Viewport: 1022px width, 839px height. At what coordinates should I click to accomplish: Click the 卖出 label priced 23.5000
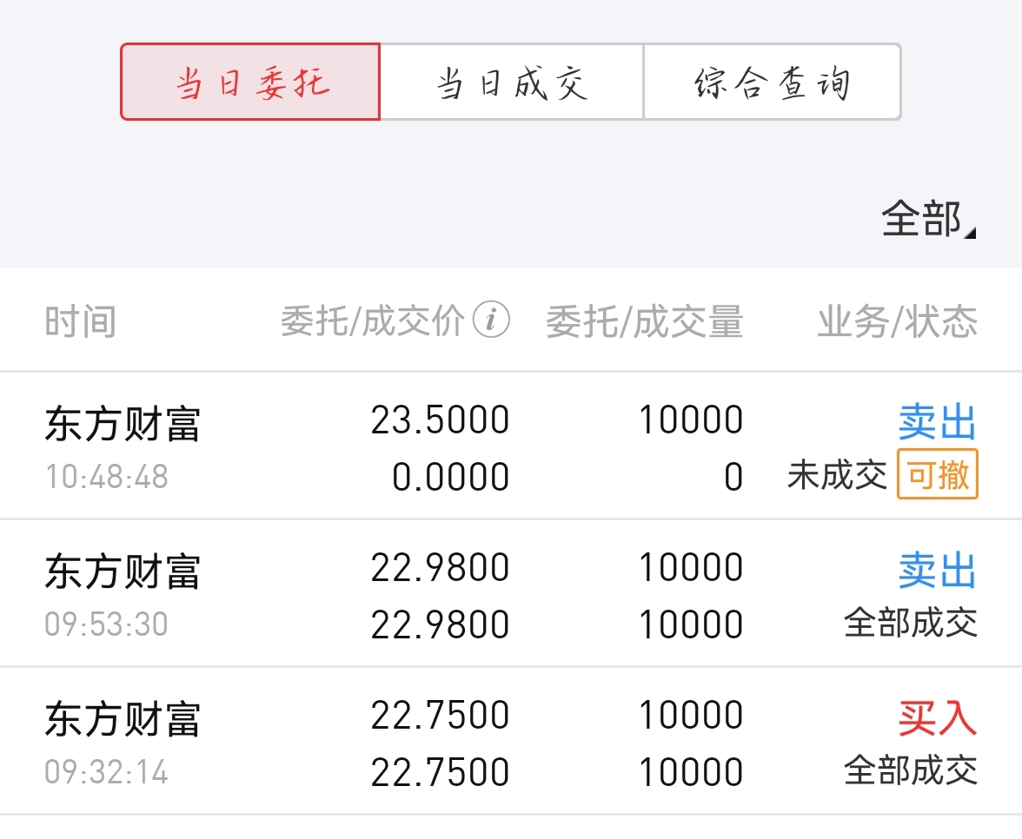[x=937, y=421]
